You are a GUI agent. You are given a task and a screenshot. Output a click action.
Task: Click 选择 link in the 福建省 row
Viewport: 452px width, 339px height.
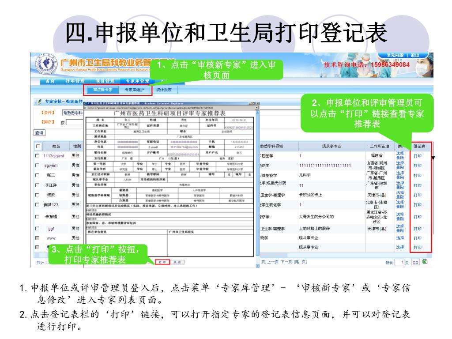(400, 154)
